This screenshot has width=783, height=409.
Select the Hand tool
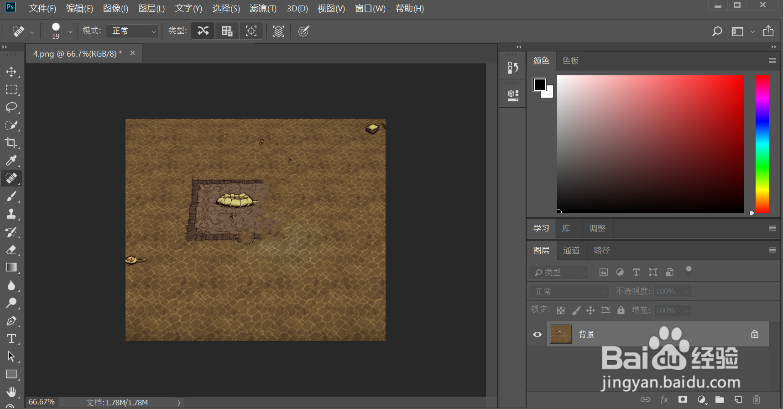[x=11, y=392]
